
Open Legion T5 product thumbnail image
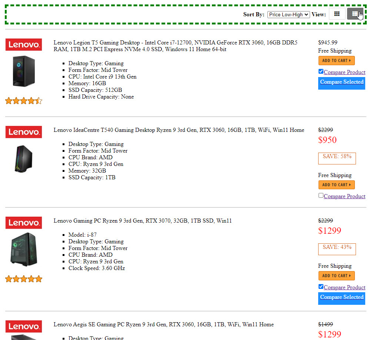(x=24, y=71)
